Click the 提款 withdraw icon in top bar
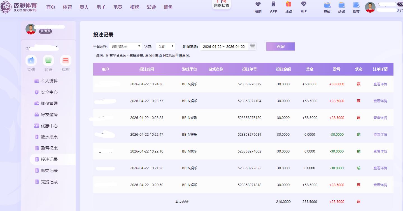The image size is (403, 211). pyautogui.click(x=356, y=5)
